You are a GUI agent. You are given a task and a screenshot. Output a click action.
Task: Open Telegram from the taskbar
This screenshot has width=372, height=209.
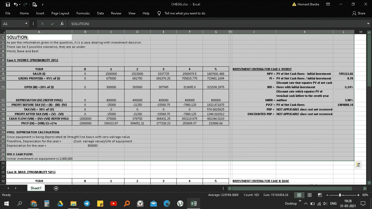(x=87, y=204)
